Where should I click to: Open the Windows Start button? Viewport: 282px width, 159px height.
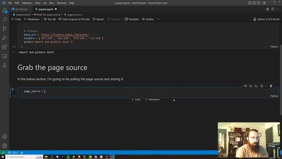tap(3, 157)
